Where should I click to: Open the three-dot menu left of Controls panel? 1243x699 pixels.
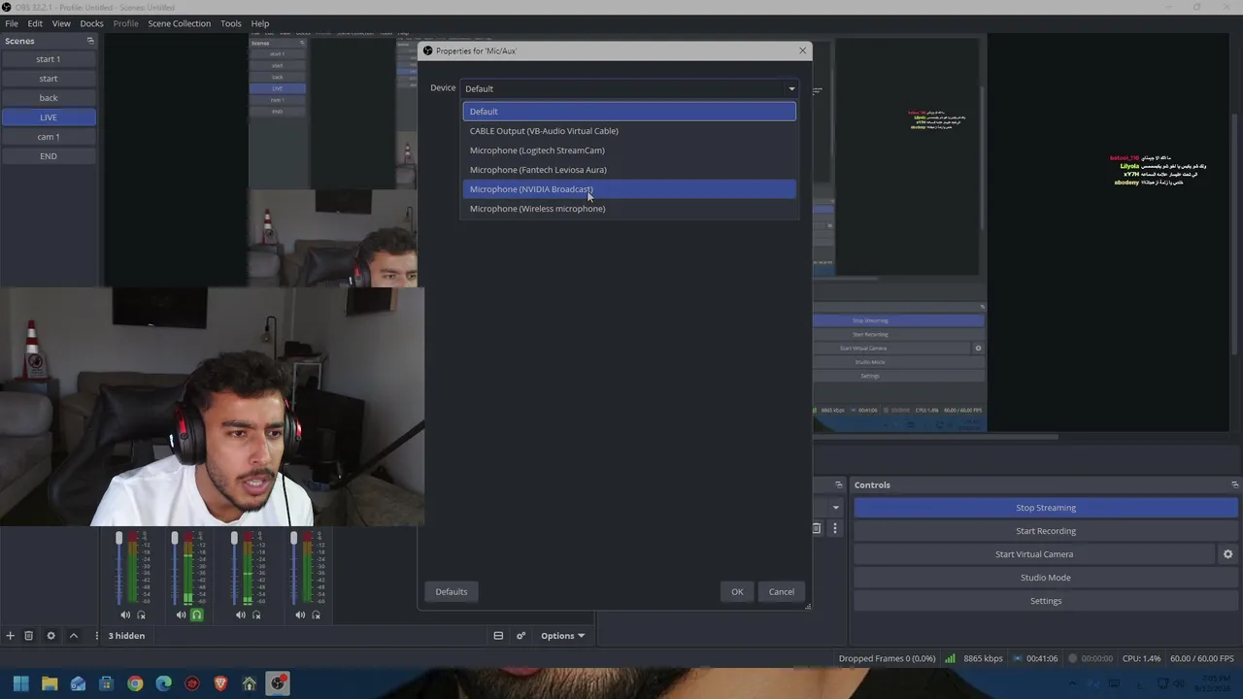(834, 528)
